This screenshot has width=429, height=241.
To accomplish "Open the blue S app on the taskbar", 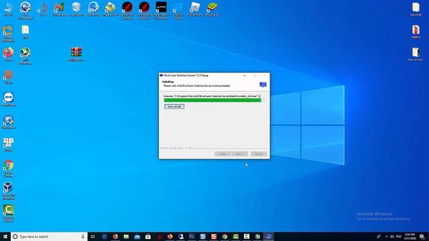I will tap(202, 236).
